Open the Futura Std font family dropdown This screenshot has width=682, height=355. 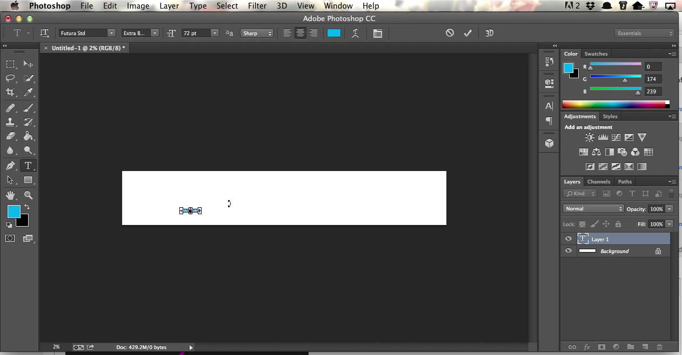[x=87, y=33]
